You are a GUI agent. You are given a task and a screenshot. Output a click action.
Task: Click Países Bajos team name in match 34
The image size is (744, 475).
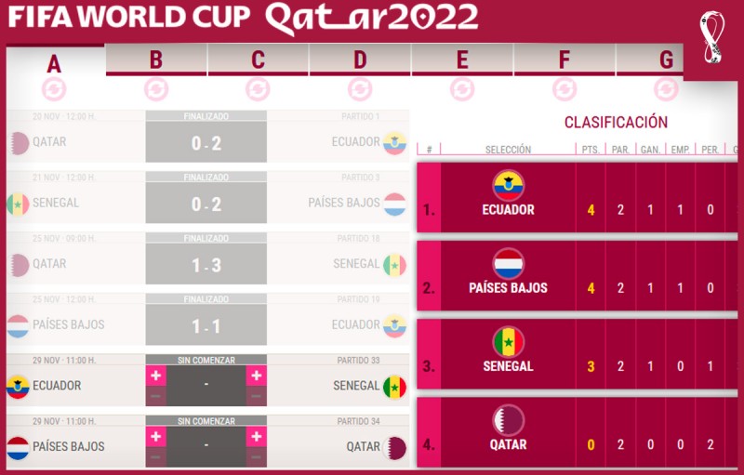(68, 446)
